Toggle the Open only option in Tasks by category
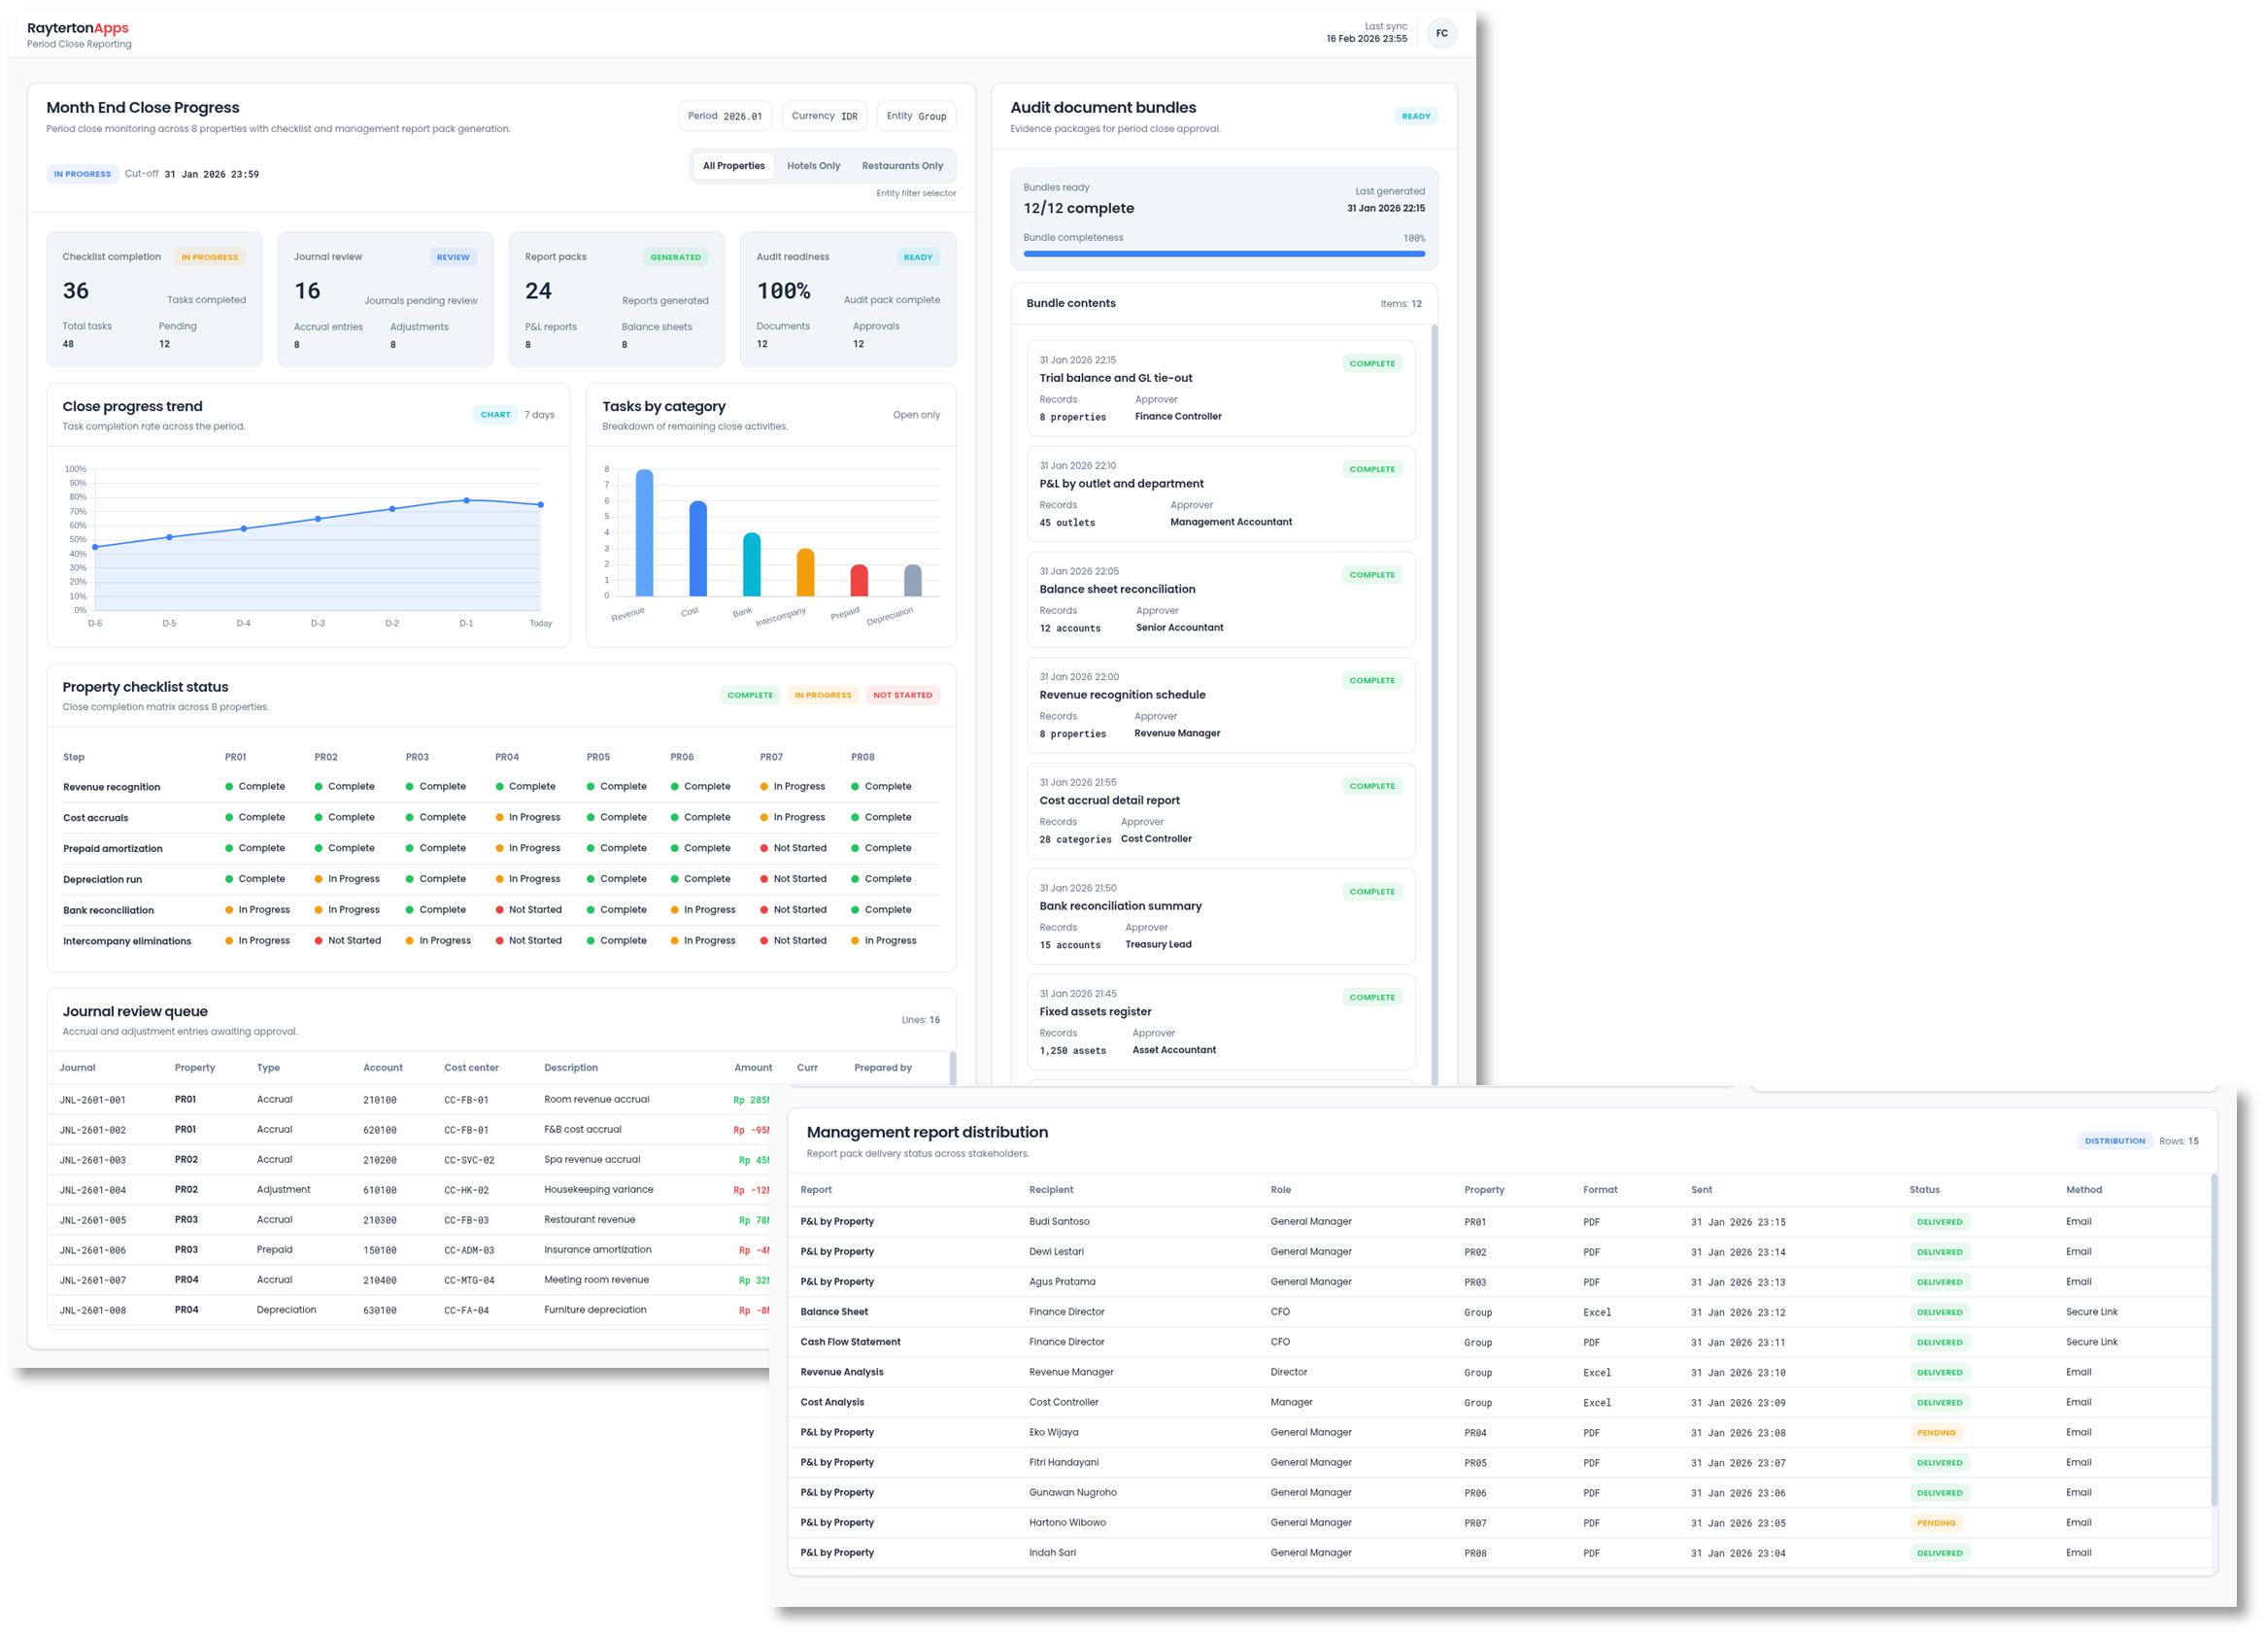The image size is (2265, 1635). pyautogui.click(x=916, y=415)
